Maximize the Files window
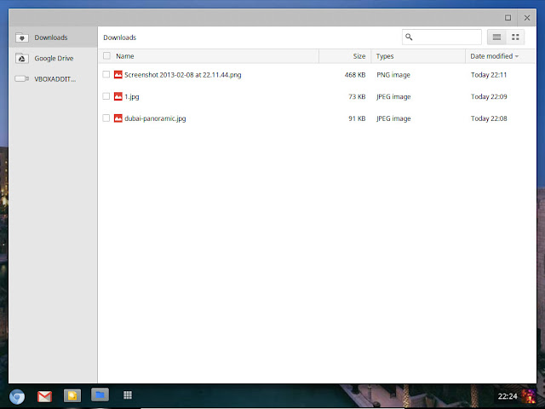This screenshot has width=545, height=409. [x=508, y=18]
